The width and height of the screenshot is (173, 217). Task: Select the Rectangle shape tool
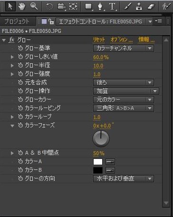[88, 7]
